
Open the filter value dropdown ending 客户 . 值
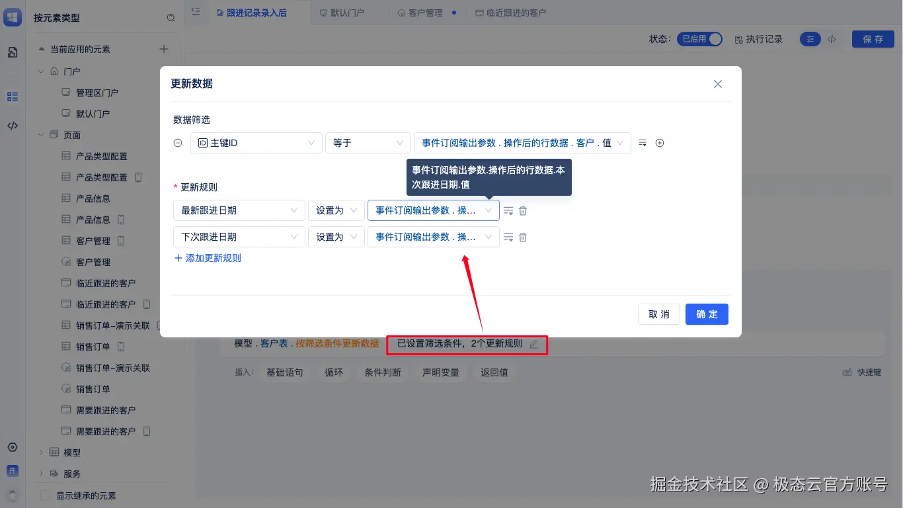coord(522,143)
